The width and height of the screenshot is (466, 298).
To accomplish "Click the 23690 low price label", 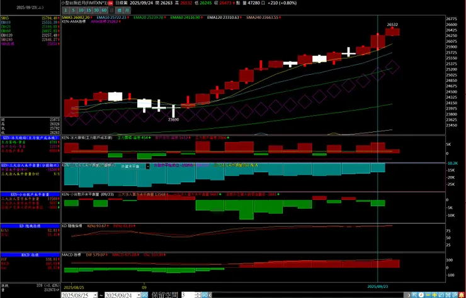I will point(173,119).
